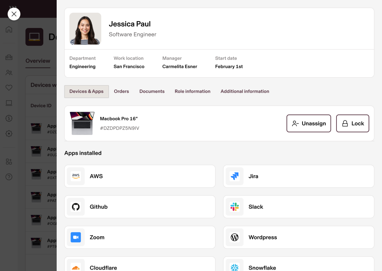Screen dimensions: 382x271
Task: Click the apps grid icon in sidebar
Action: [x=9, y=162]
